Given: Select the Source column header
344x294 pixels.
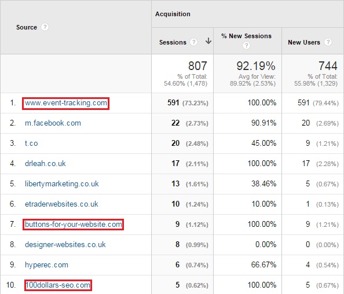Looking at the screenshot, I should (x=27, y=27).
